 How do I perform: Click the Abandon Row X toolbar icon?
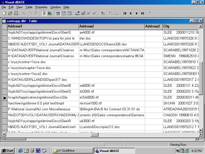pyautogui.click(x=95, y=13)
